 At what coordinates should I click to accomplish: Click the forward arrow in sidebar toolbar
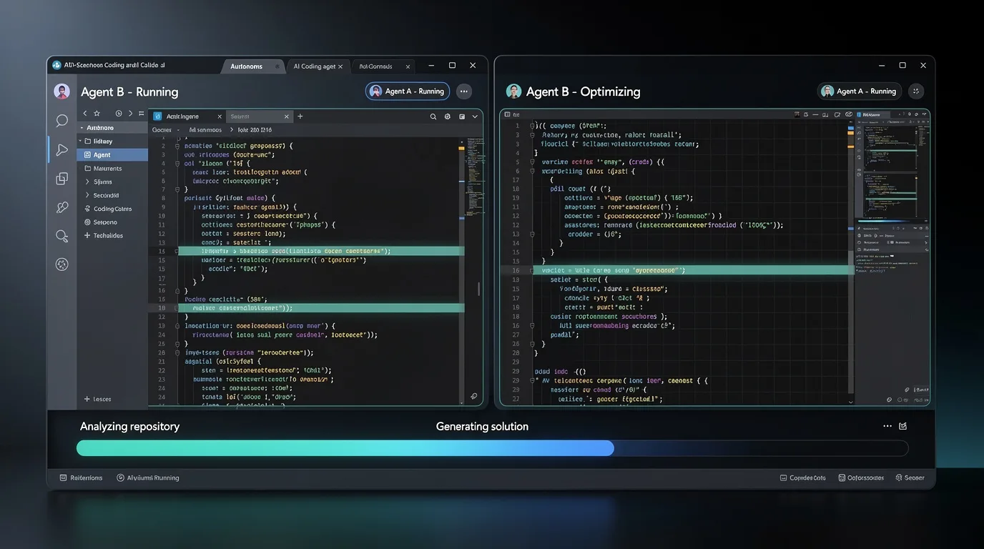tap(130, 113)
